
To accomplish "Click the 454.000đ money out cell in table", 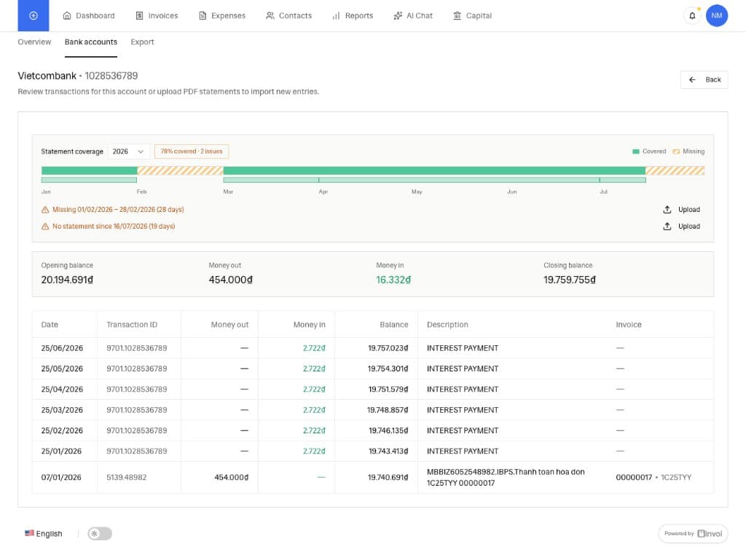I will point(231,477).
